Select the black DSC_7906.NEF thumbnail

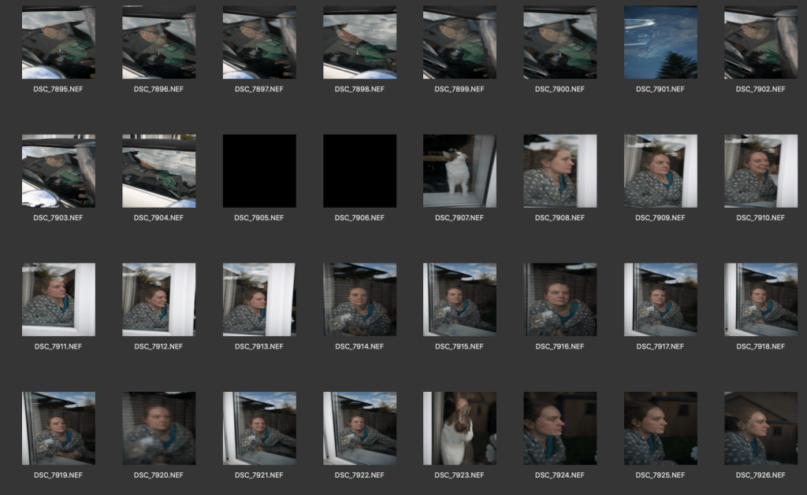(x=359, y=171)
